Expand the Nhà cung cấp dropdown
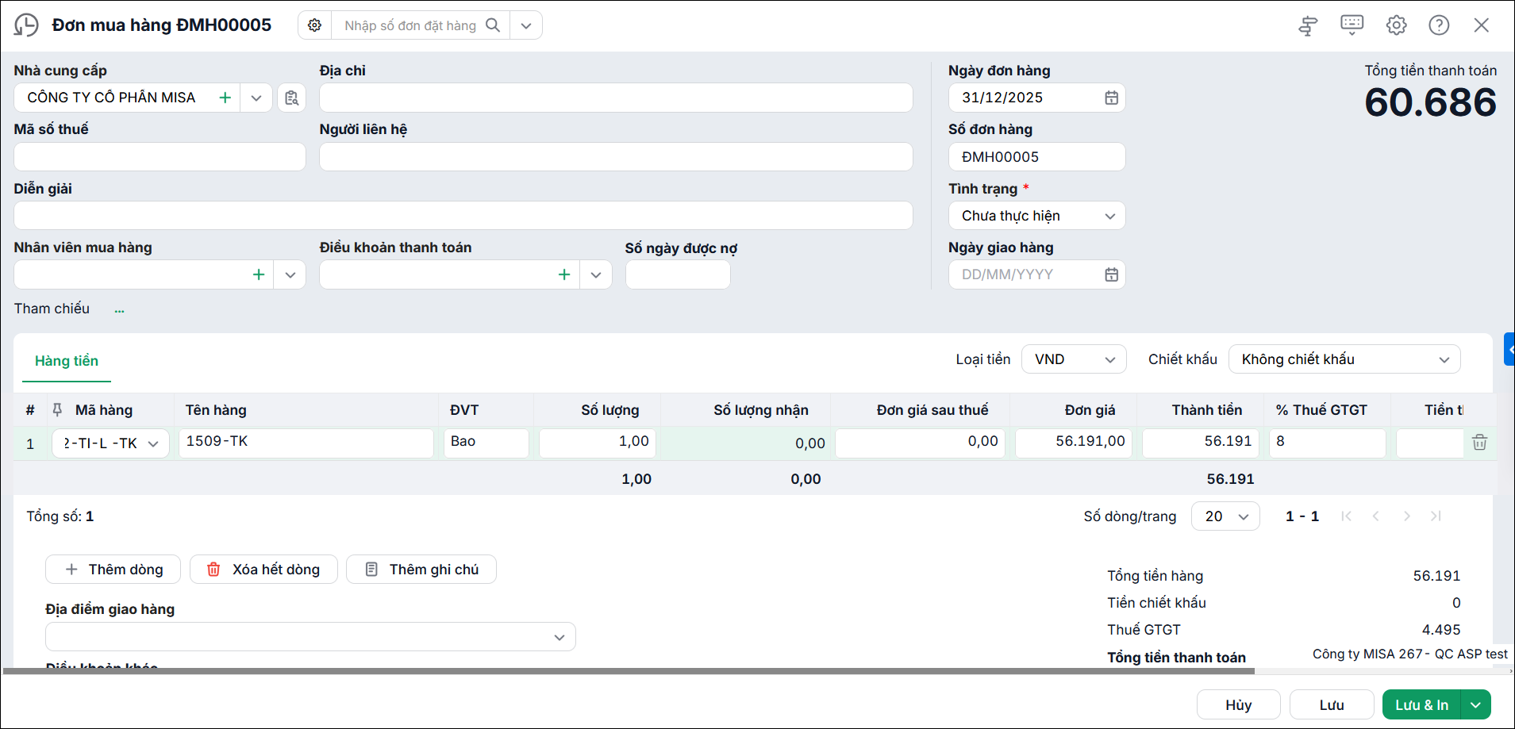Screen dimensions: 1515x729 256,98
